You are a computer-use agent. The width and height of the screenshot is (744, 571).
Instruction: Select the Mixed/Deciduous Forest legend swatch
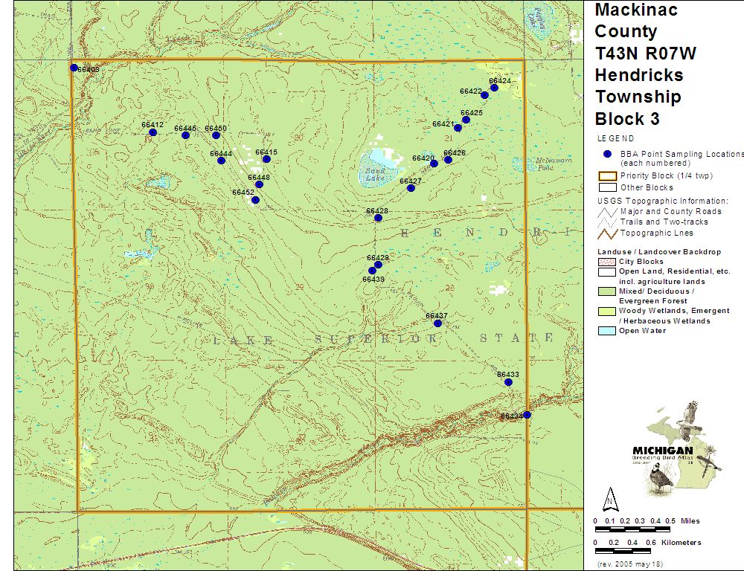(x=607, y=292)
